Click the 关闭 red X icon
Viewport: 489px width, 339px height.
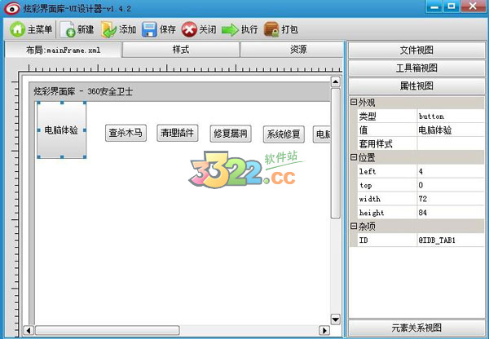189,29
